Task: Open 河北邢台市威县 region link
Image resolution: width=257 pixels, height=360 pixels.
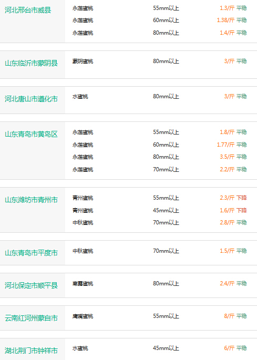Action: pyautogui.click(x=28, y=10)
